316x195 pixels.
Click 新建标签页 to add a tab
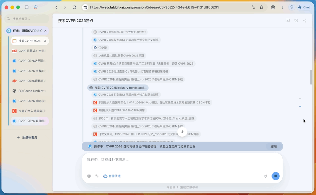[27, 137]
